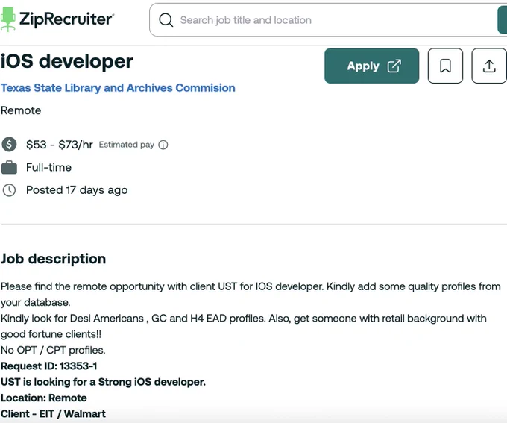Click the briefcase Full-time icon

click(x=9, y=167)
